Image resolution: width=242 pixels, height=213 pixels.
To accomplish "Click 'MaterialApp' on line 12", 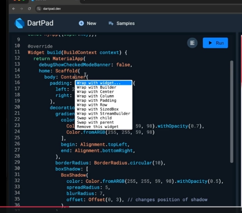I will [x=68, y=58].
